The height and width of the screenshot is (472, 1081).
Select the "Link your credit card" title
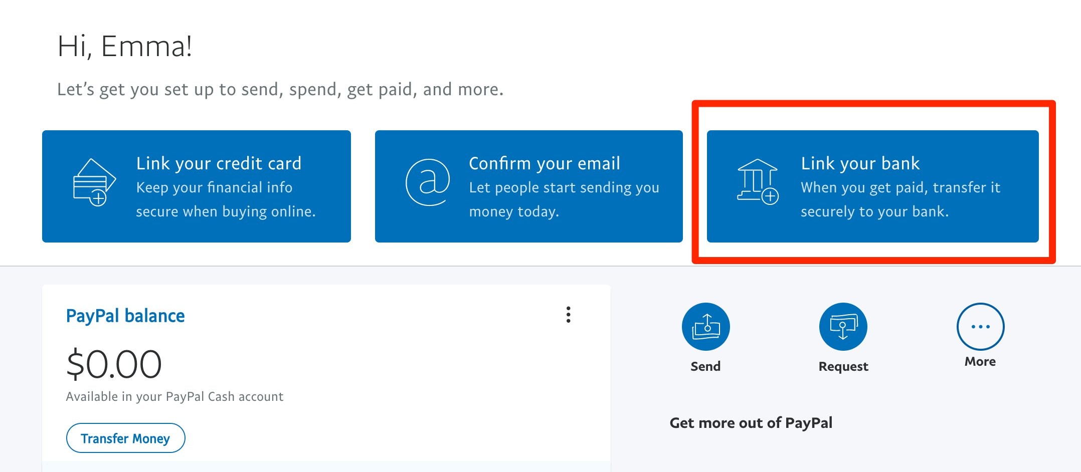tap(219, 163)
